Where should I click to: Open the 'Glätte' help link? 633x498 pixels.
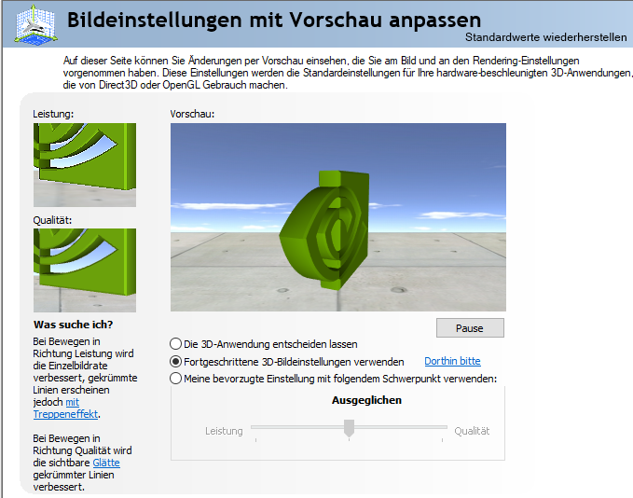(106, 463)
